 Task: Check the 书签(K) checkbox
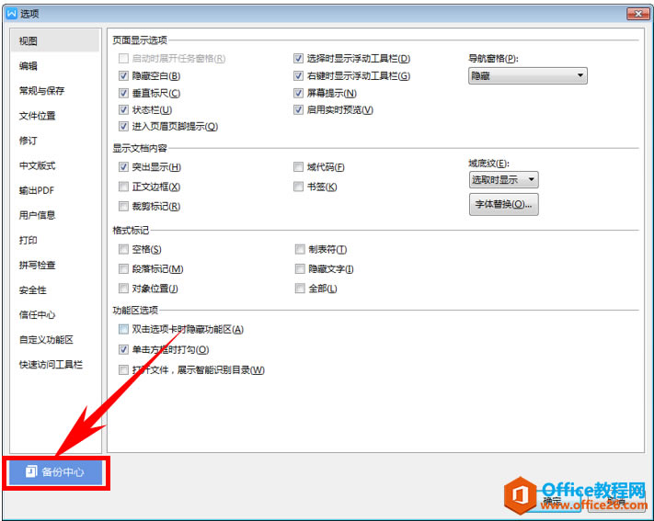(x=298, y=187)
